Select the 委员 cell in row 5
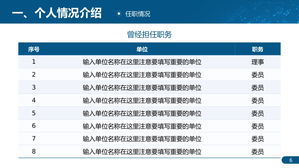 click(x=258, y=113)
